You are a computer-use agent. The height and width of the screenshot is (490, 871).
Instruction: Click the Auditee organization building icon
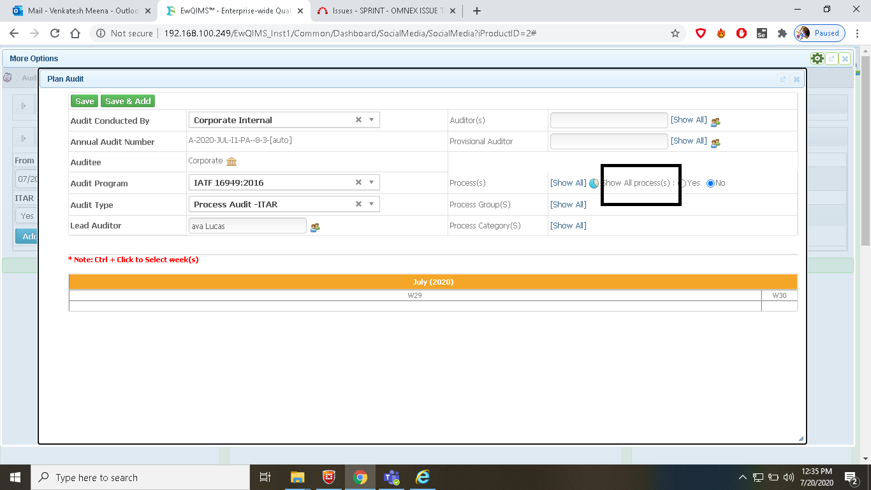231,161
